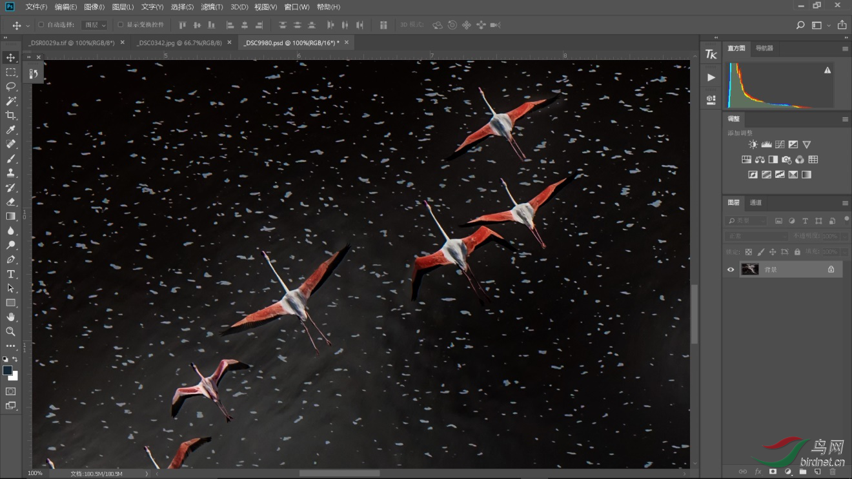Image resolution: width=852 pixels, height=479 pixels.
Task: Open the Actions play panel icon
Action: click(x=711, y=77)
